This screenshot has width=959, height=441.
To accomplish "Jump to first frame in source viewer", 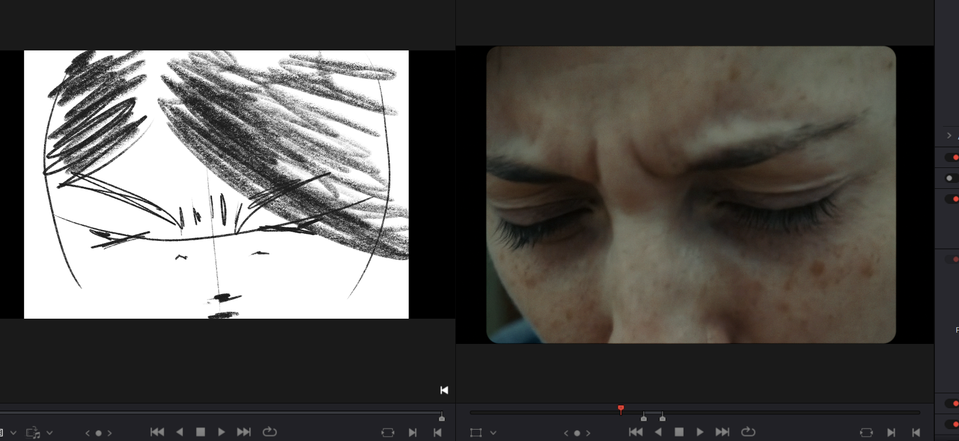I will (157, 432).
